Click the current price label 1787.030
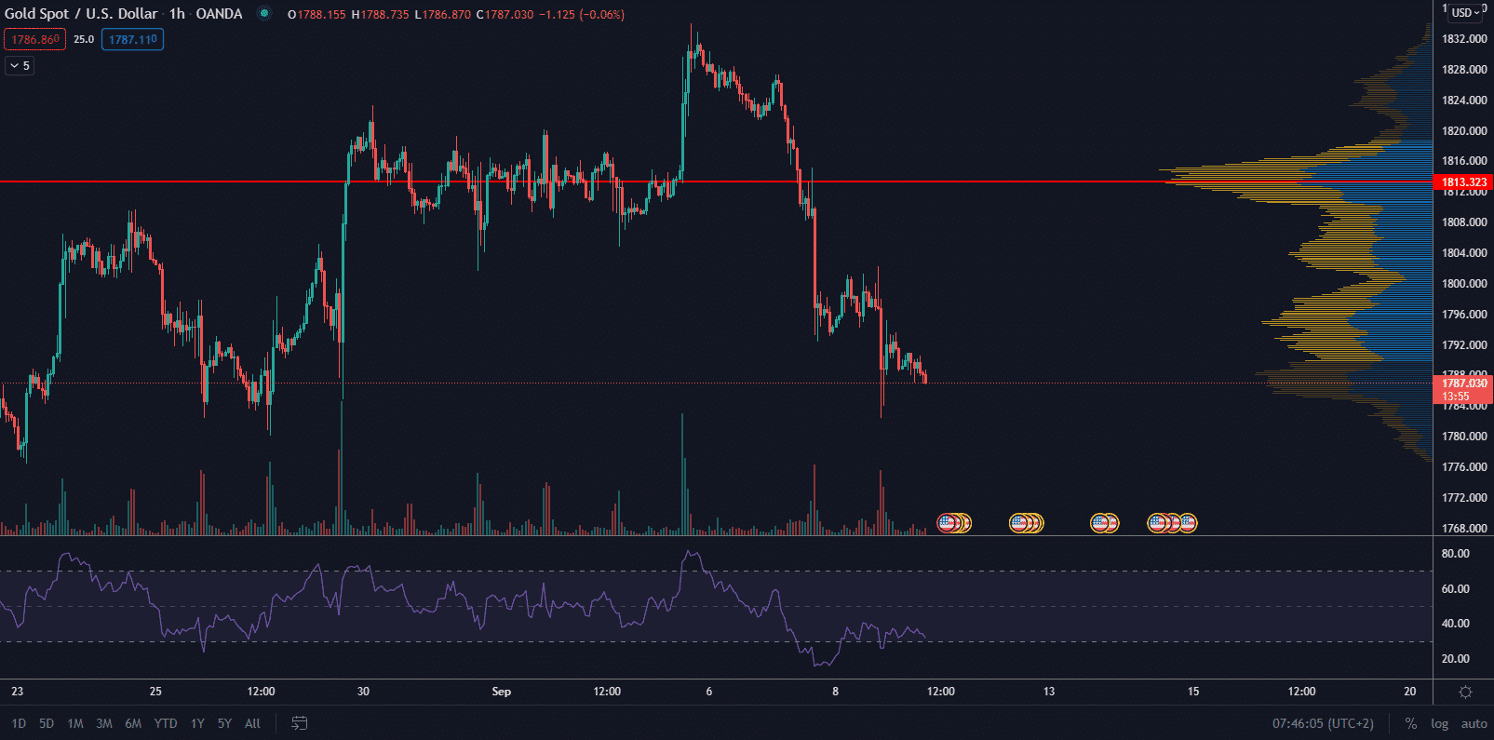This screenshot has width=1494, height=740. [x=1464, y=383]
